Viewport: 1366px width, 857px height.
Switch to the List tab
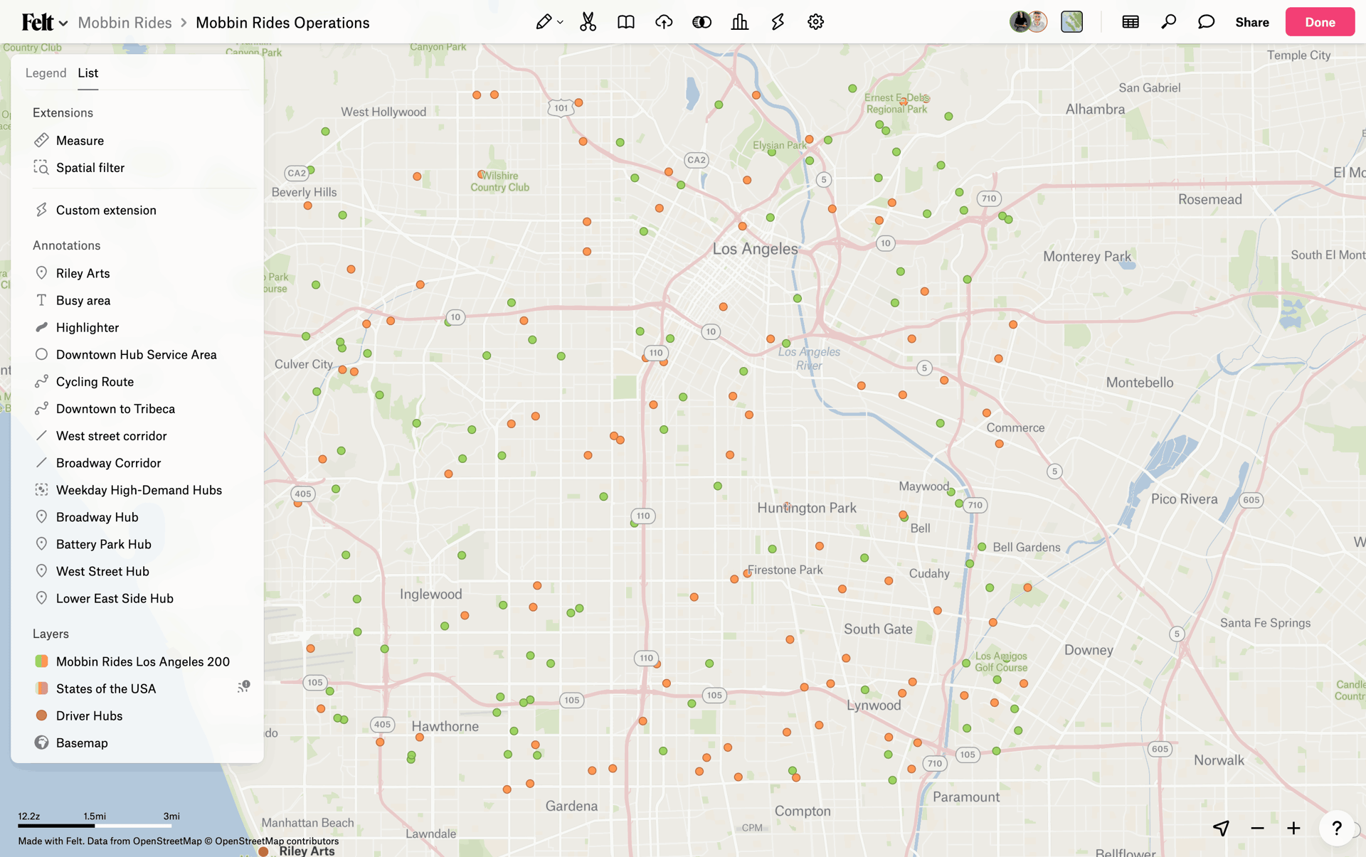point(88,73)
